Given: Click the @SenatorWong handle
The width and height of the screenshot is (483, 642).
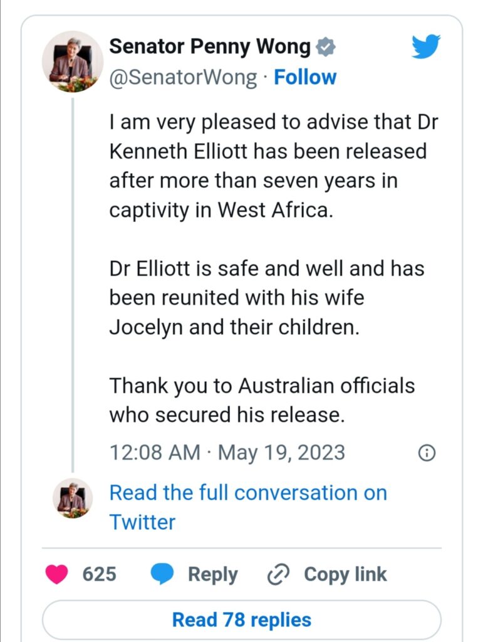Looking at the screenshot, I should (x=183, y=77).
